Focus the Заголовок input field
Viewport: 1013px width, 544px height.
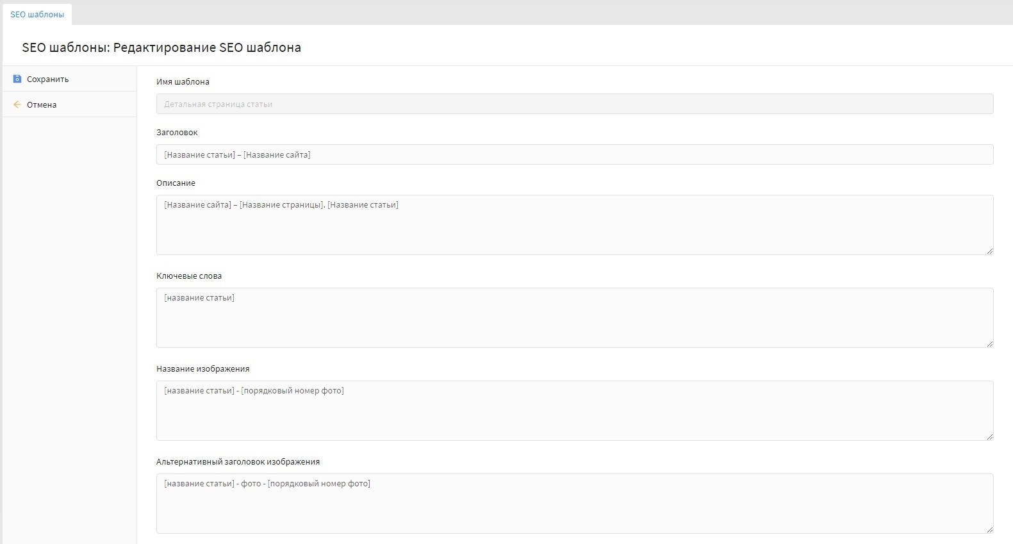tap(574, 154)
